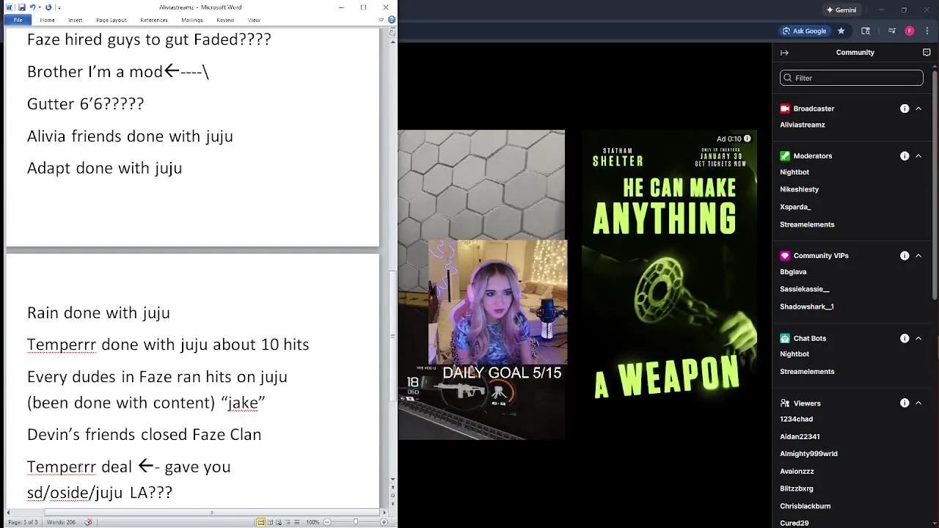Switch to the Insert ribbon tab
Image resolution: width=939 pixels, height=528 pixels.
(x=76, y=20)
